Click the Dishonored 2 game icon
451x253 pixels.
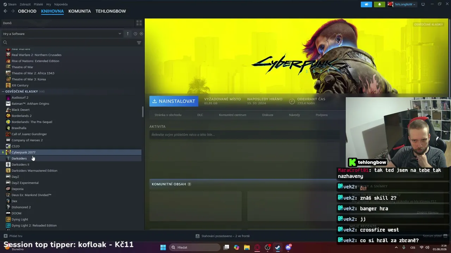[x=8, y=207]
